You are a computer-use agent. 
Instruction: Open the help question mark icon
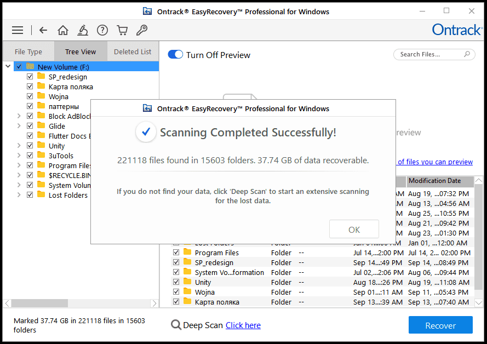tap(102, 30)
